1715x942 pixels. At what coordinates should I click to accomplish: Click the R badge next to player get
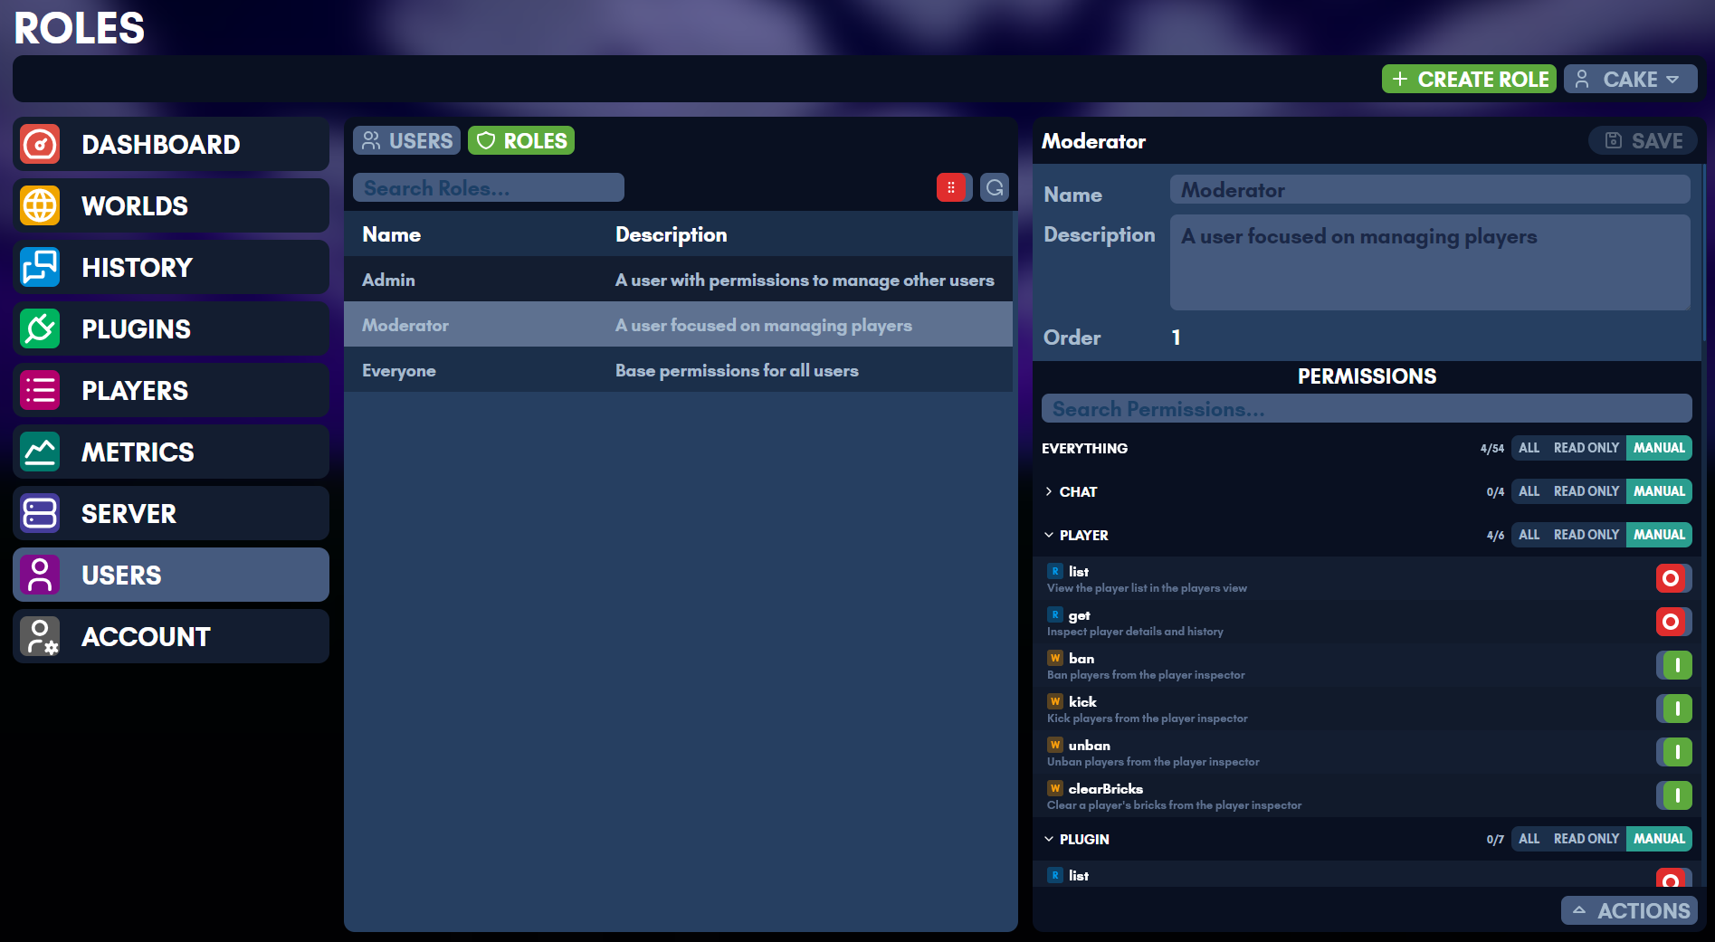(1055, 614)
